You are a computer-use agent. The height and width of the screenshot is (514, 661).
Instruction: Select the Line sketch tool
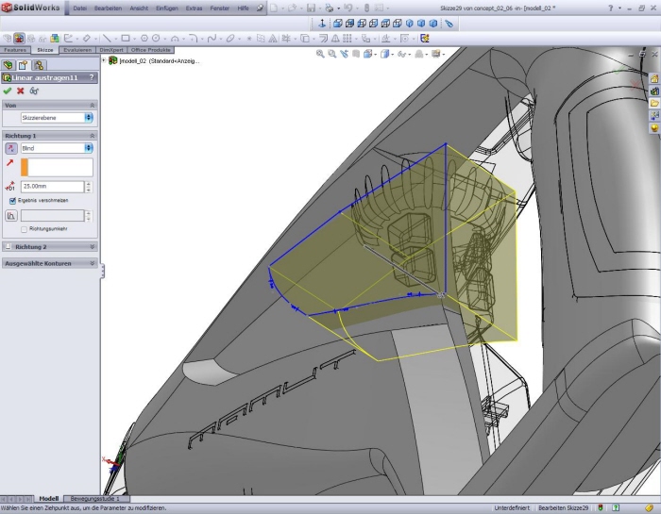coord(108,39)
